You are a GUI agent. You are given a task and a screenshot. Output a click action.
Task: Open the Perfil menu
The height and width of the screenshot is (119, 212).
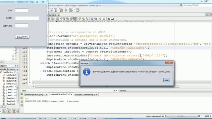tap(67, 6)
